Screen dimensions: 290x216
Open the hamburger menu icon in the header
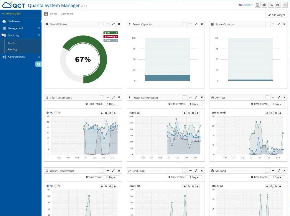(x=285, y=5)
